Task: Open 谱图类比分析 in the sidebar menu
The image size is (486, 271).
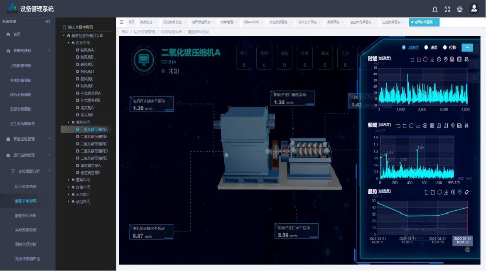Action: (26, 215)
